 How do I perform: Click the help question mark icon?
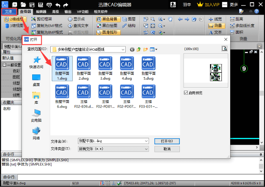[x=257, y=11]
